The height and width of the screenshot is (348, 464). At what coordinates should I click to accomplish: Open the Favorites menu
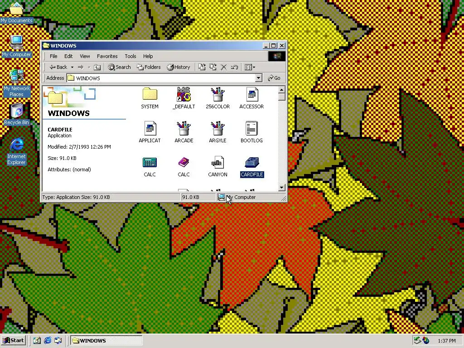click(x=107, y=56)
